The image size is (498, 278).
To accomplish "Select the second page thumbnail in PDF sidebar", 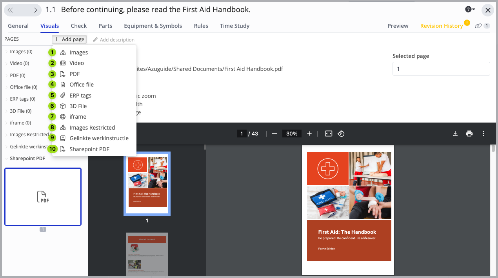I will pos(147,255).
